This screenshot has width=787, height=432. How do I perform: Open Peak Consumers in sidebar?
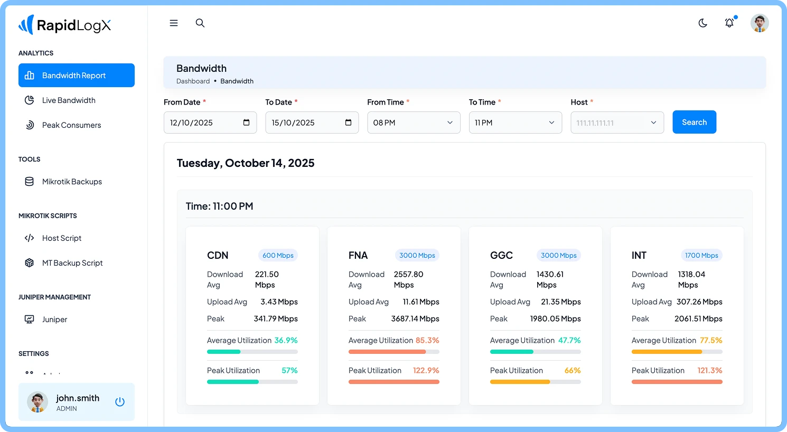tap(71, 125)
